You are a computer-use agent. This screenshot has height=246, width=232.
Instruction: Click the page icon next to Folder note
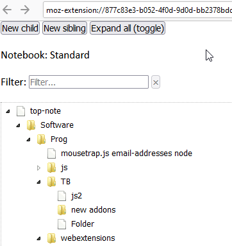[62, 224]
